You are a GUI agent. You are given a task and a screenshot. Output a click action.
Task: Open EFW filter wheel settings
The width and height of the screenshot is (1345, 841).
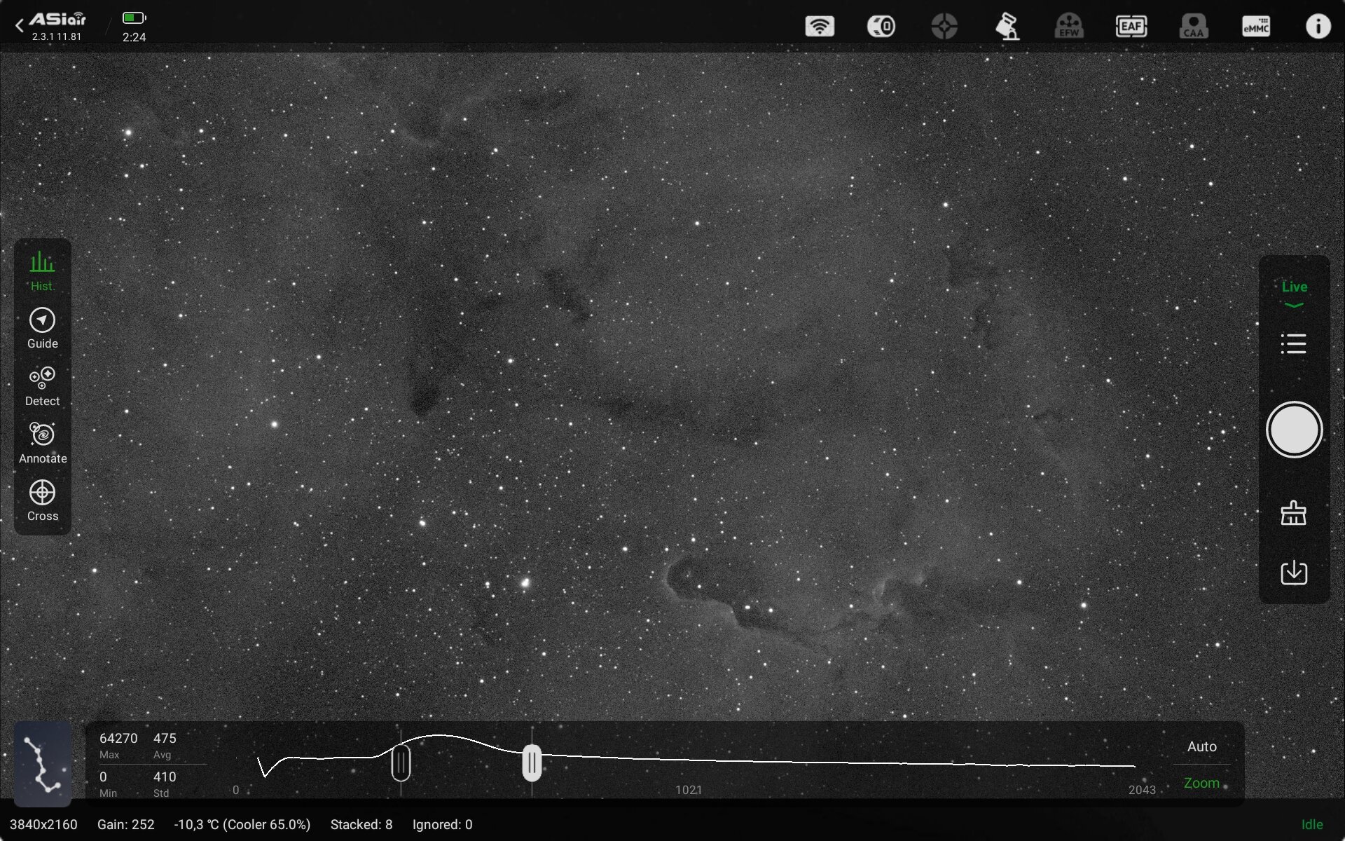click(x=1069, y=27)
